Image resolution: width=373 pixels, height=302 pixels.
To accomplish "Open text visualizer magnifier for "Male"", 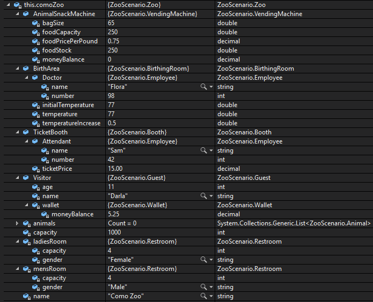I will 203,287.
